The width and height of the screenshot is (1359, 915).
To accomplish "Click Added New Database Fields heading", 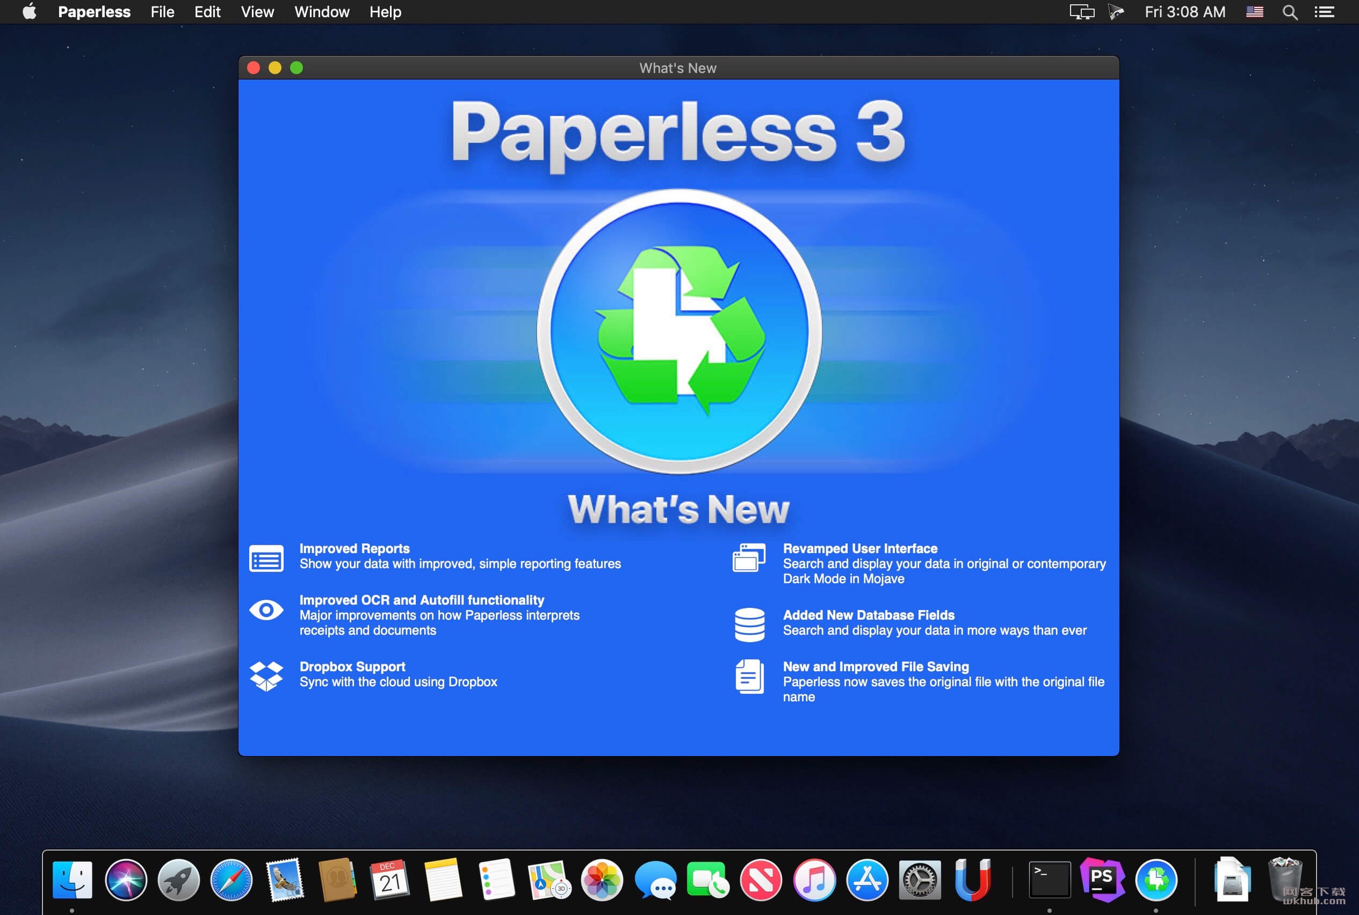I will [869, 615].
